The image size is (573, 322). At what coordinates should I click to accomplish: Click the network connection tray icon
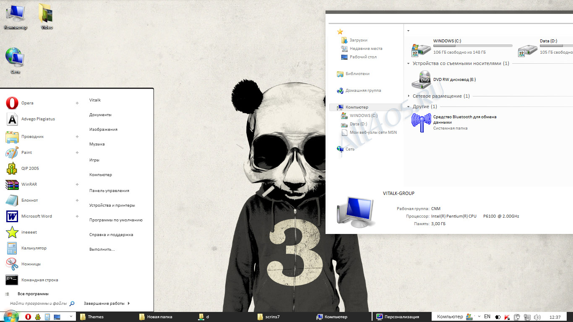(527, 317)
